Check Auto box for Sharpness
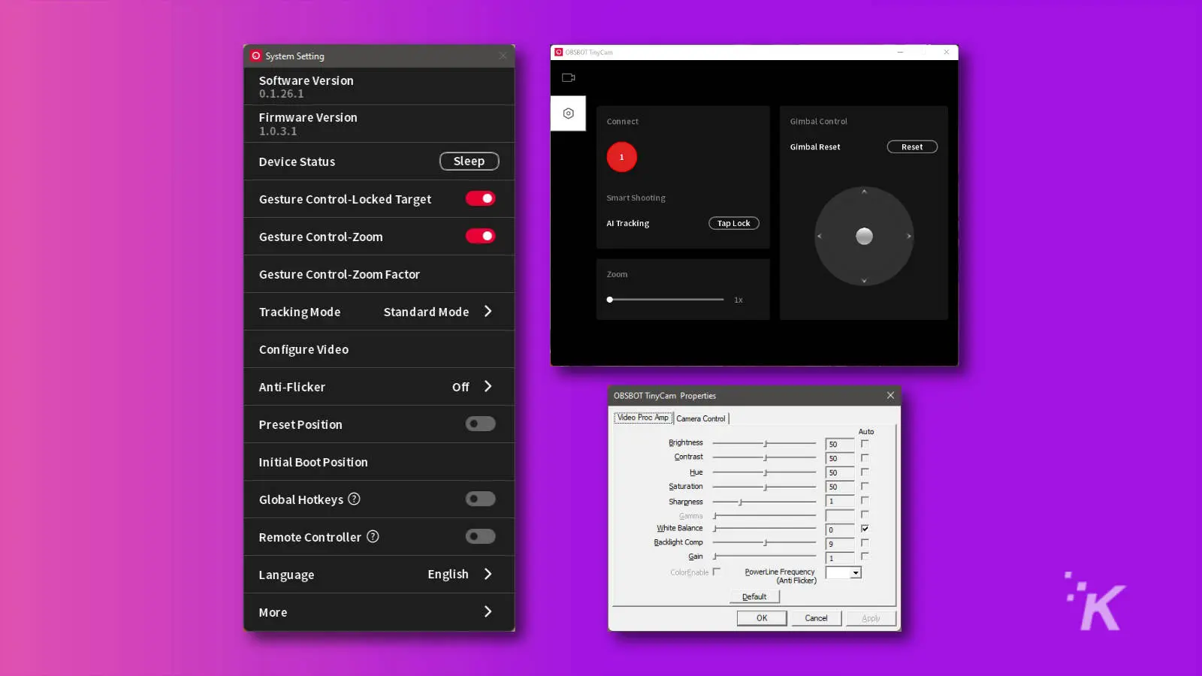Image resolution: width=1202 pixels, height=676 pixels. tap(865, 500)
